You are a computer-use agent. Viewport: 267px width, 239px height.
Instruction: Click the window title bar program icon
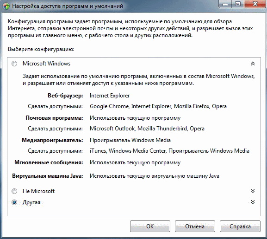click(6, 6)
